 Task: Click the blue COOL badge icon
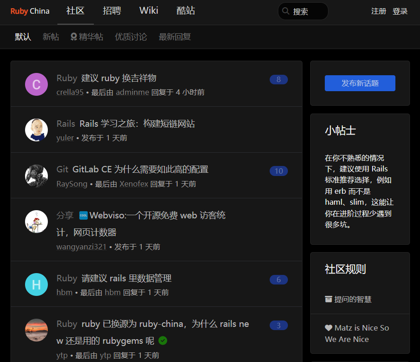tap(83, 215)
